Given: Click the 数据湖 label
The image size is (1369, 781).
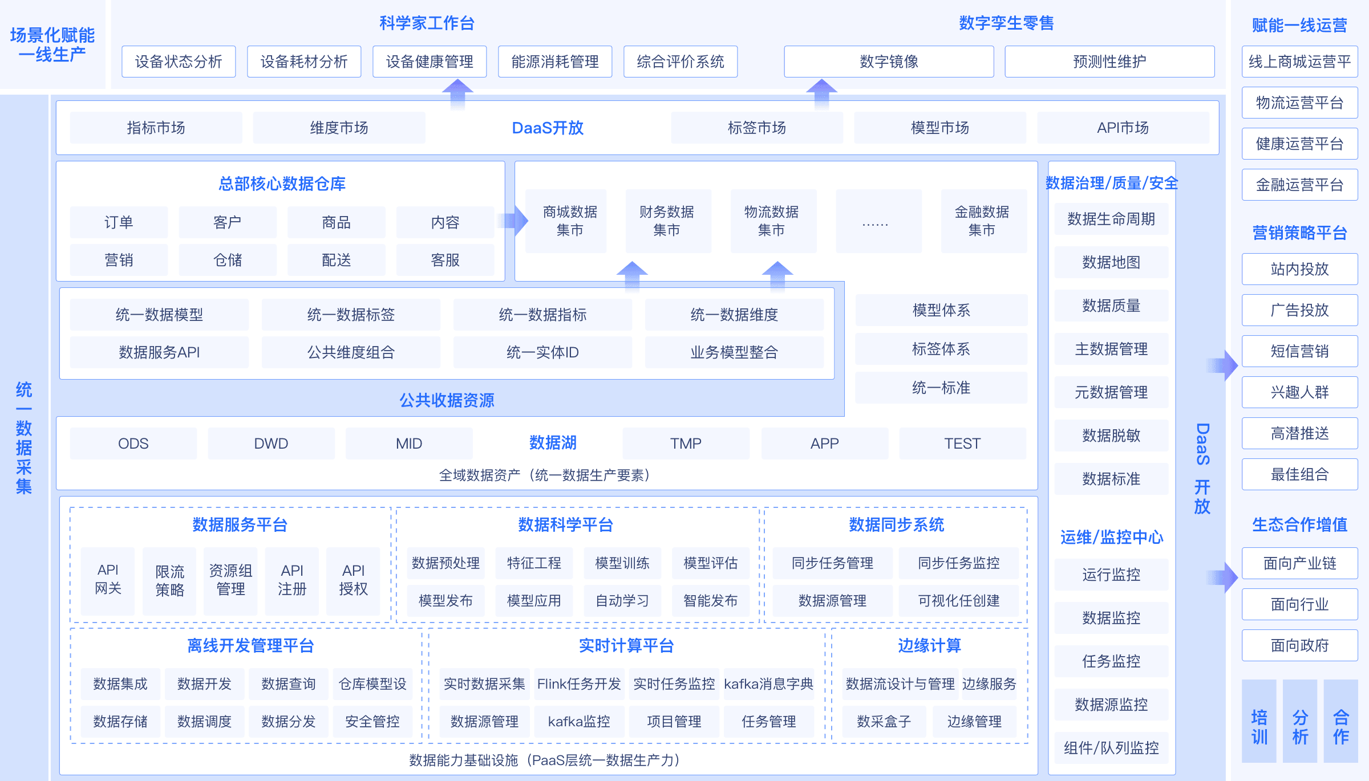Looking at the screenshot, I should pyautogui.click(x=552, y=443).
